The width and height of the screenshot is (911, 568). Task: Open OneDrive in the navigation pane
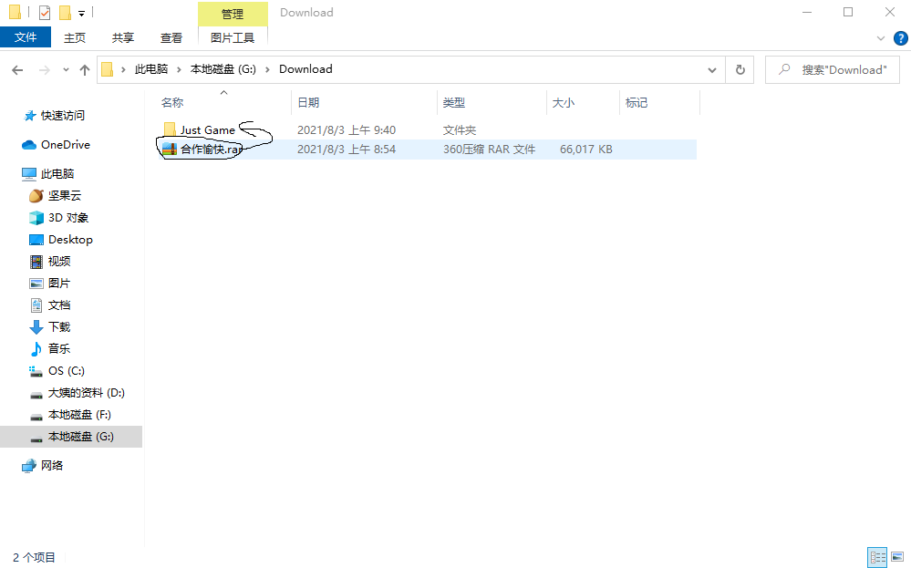coord(65,145)
